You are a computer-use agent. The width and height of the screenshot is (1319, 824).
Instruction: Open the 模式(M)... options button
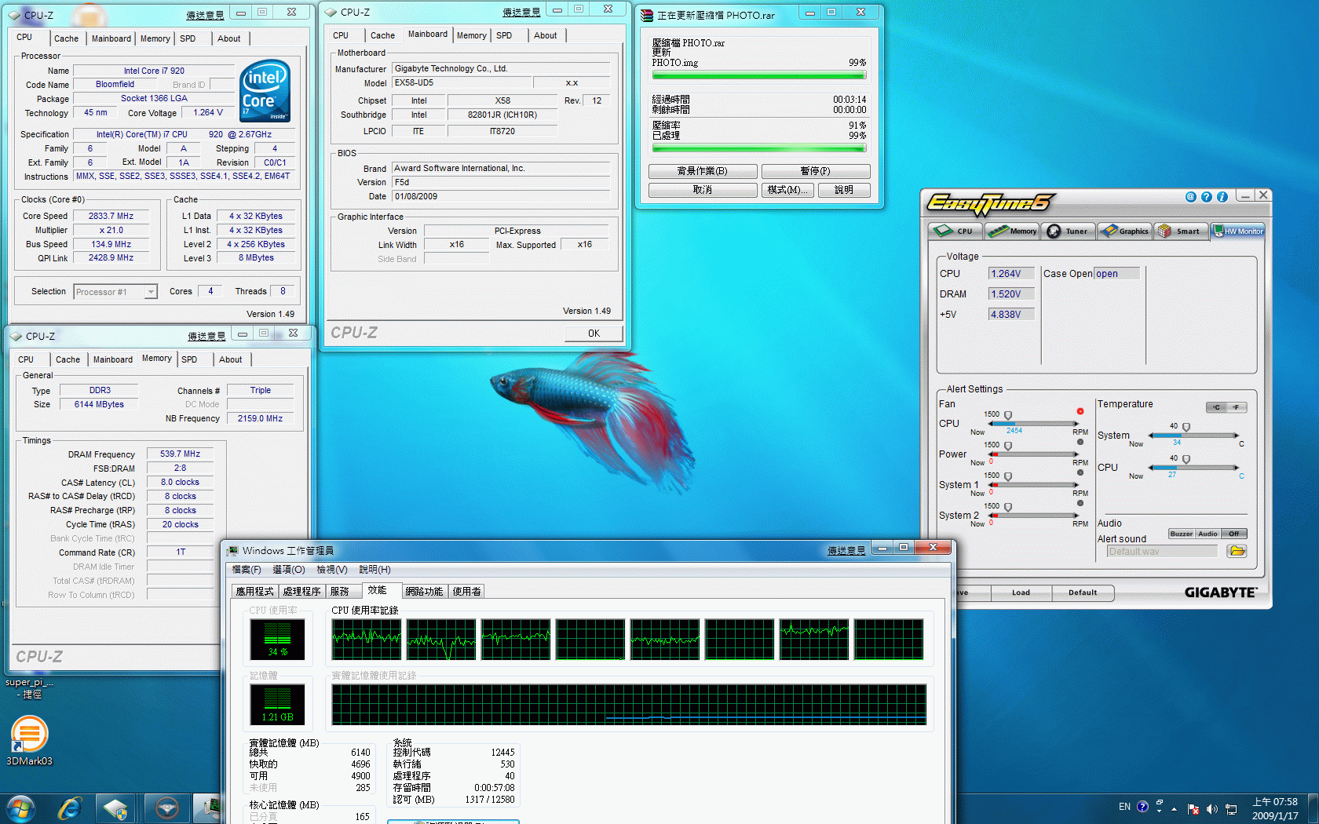(787, 190)
